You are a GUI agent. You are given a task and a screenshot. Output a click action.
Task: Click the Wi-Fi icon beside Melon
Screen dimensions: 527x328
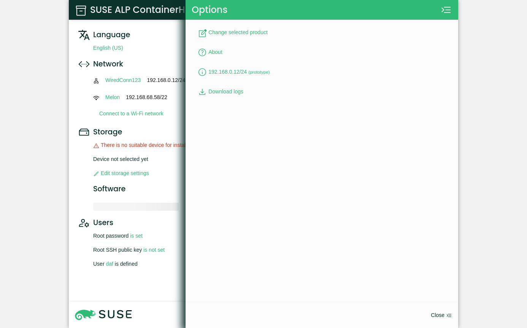click(x=96, y=98)
